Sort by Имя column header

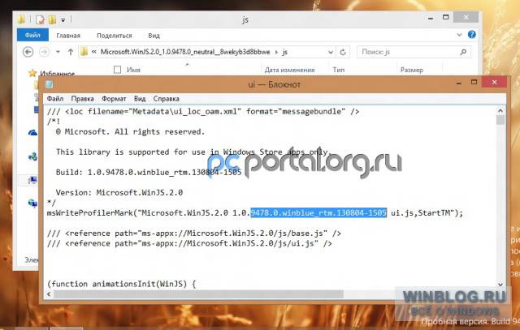click(133, 70)
